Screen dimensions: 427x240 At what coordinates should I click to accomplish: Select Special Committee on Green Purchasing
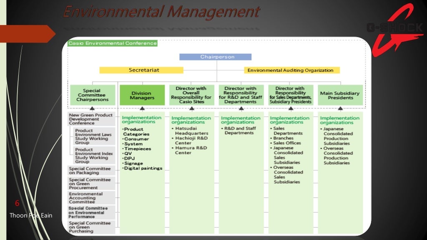point(91,227)
